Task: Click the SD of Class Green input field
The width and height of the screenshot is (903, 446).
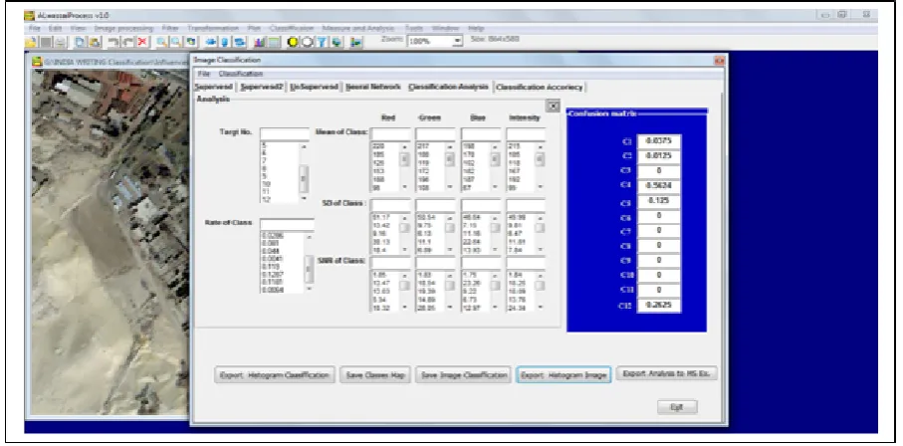Action: click(x=435, y=205)
